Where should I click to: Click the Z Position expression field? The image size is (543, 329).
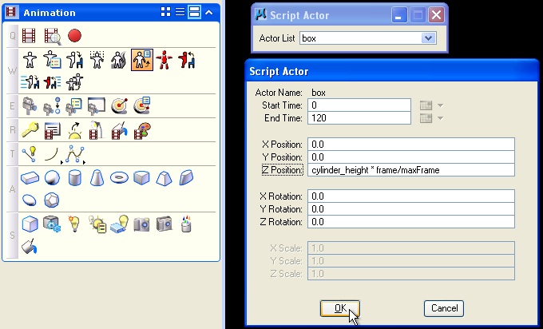click(x=411, y=170)
